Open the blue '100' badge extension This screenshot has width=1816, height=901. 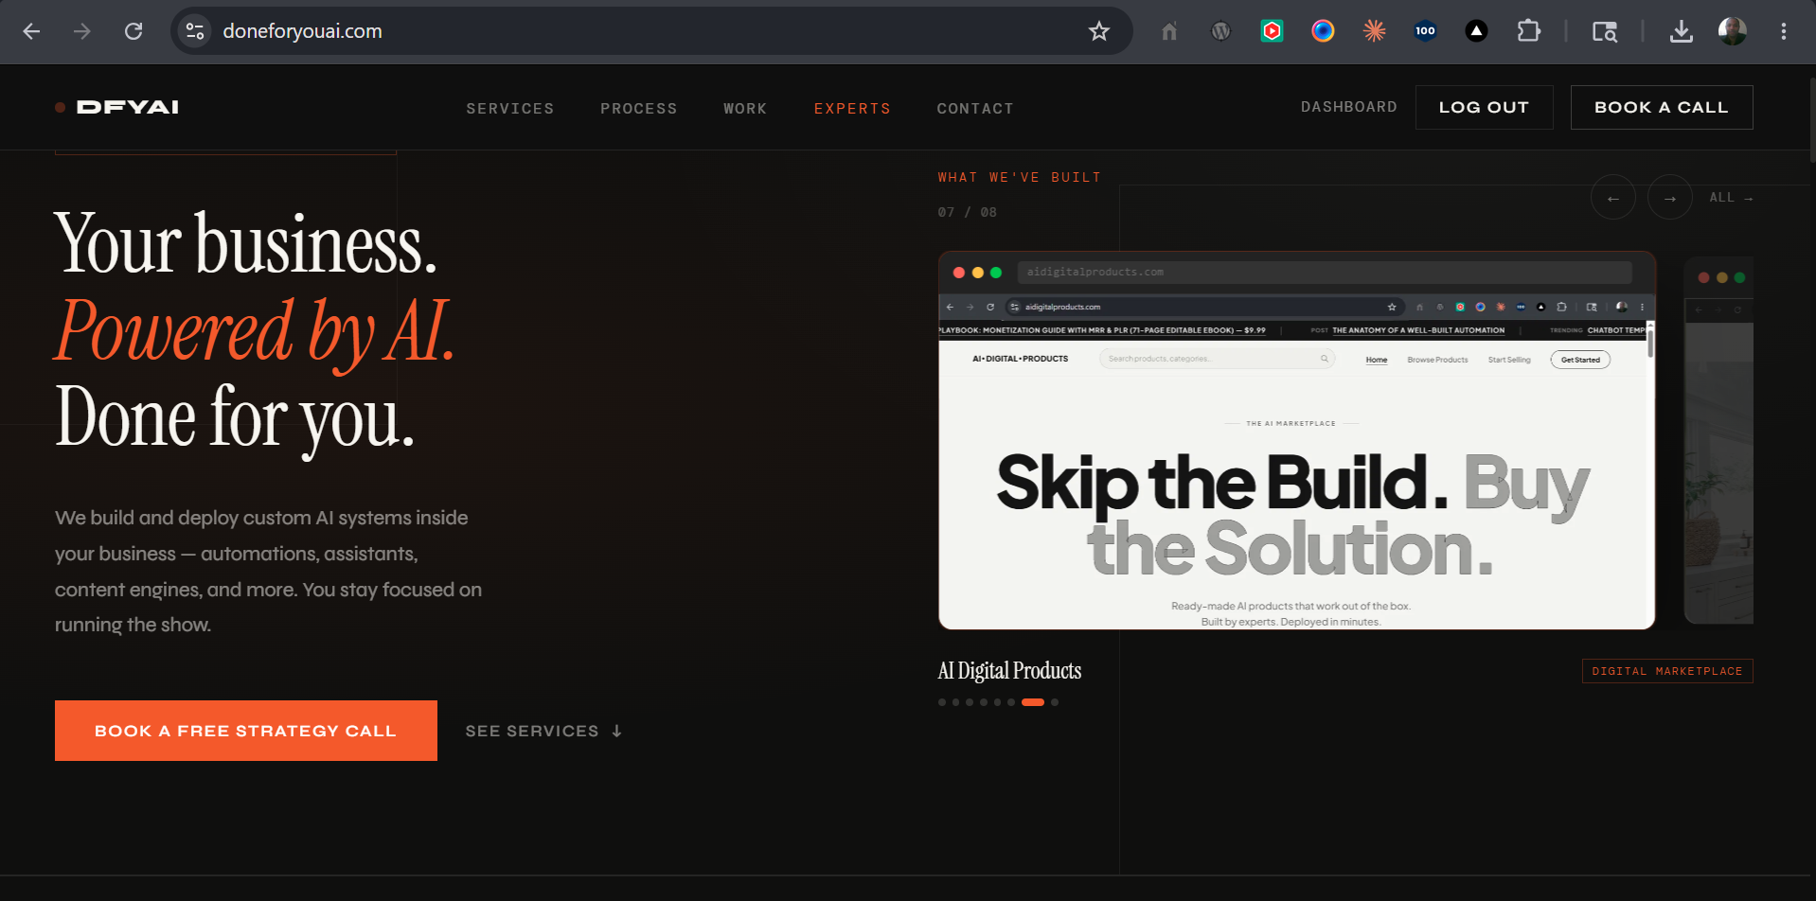point(1425,31)
